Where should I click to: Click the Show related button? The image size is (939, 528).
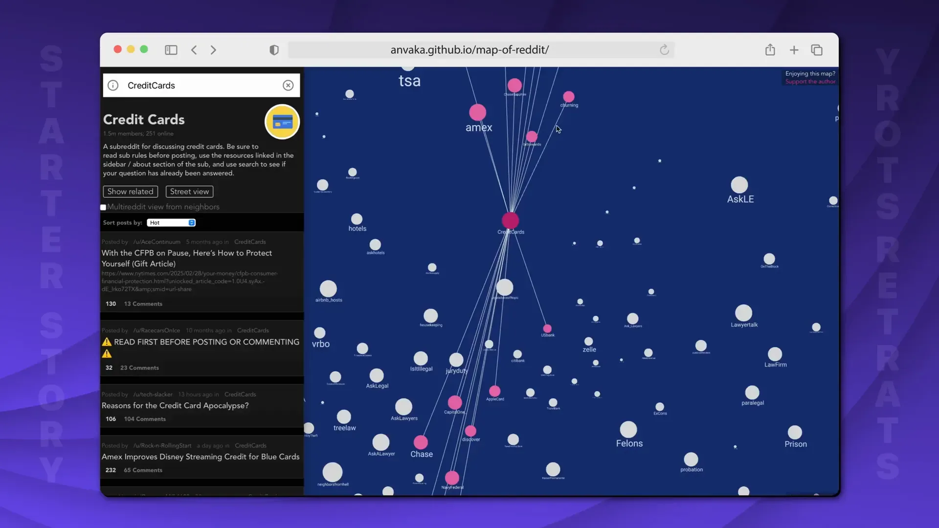pos(131,192)
